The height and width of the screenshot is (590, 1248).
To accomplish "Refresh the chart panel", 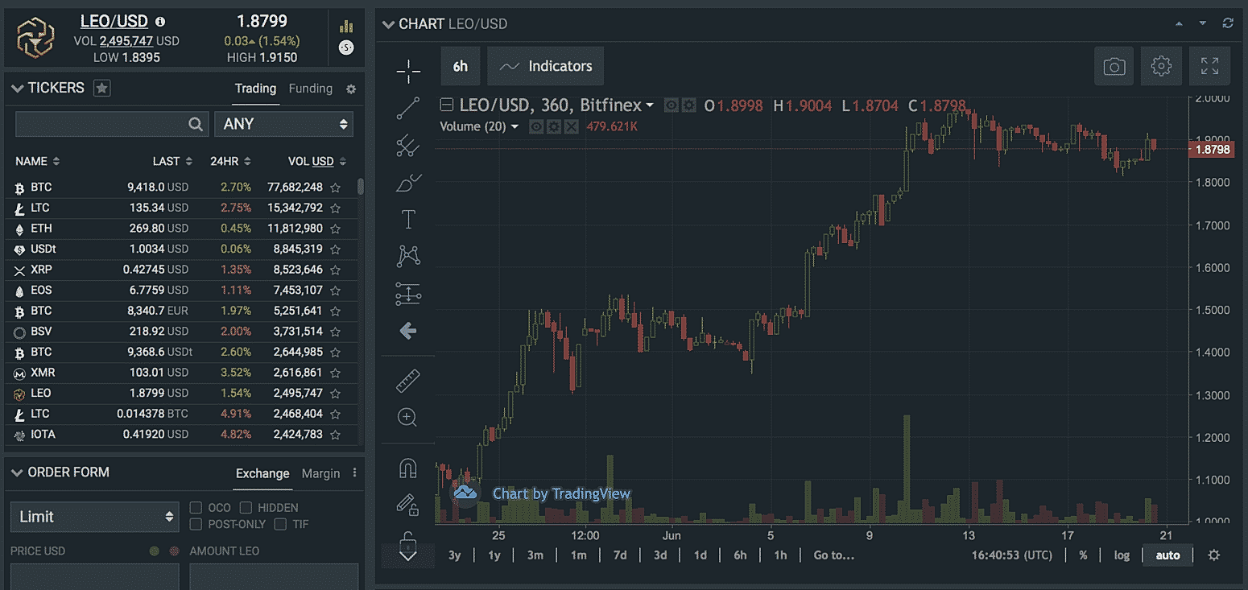I will click(1228, 23).
